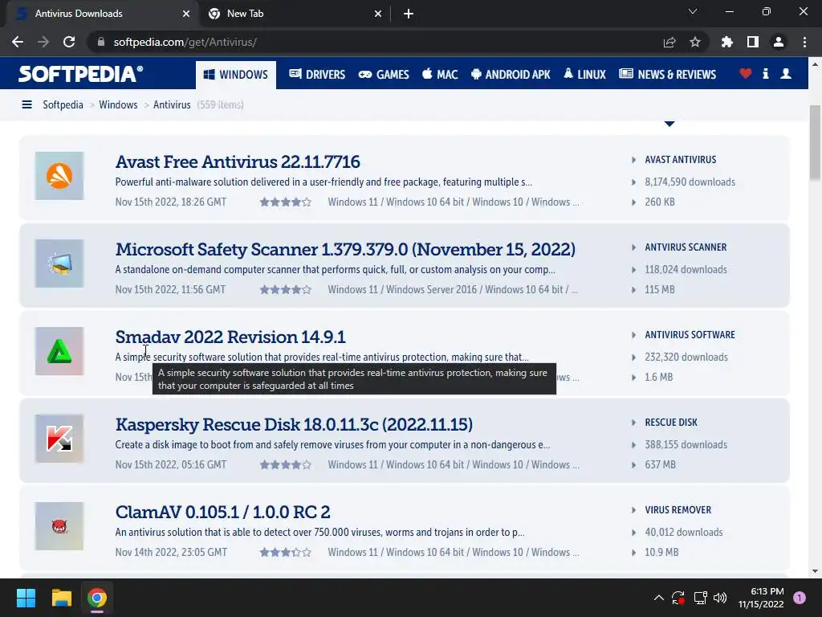
Task: Click the site padlock icon in address bar
Action: coord(101,42)
